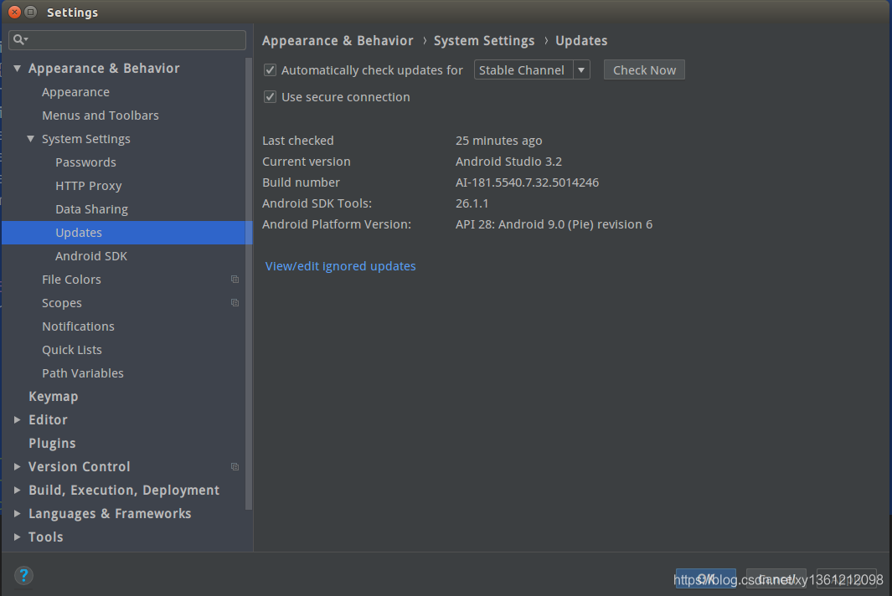Click Appearance & Behavior breadcrumb
The image size is (892, 596).
click(x=338, y=41)
